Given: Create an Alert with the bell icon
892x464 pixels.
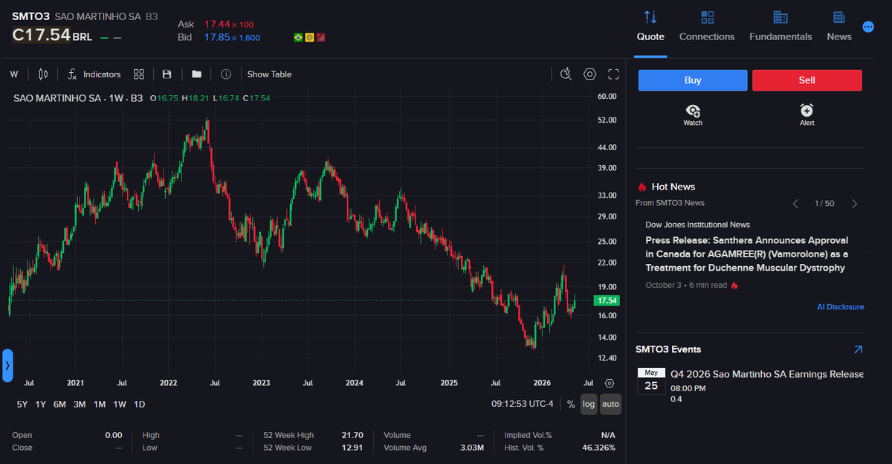Looking at the screenshot, I should point(807,115).
